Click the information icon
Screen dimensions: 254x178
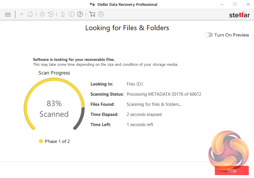click(72, 14)
